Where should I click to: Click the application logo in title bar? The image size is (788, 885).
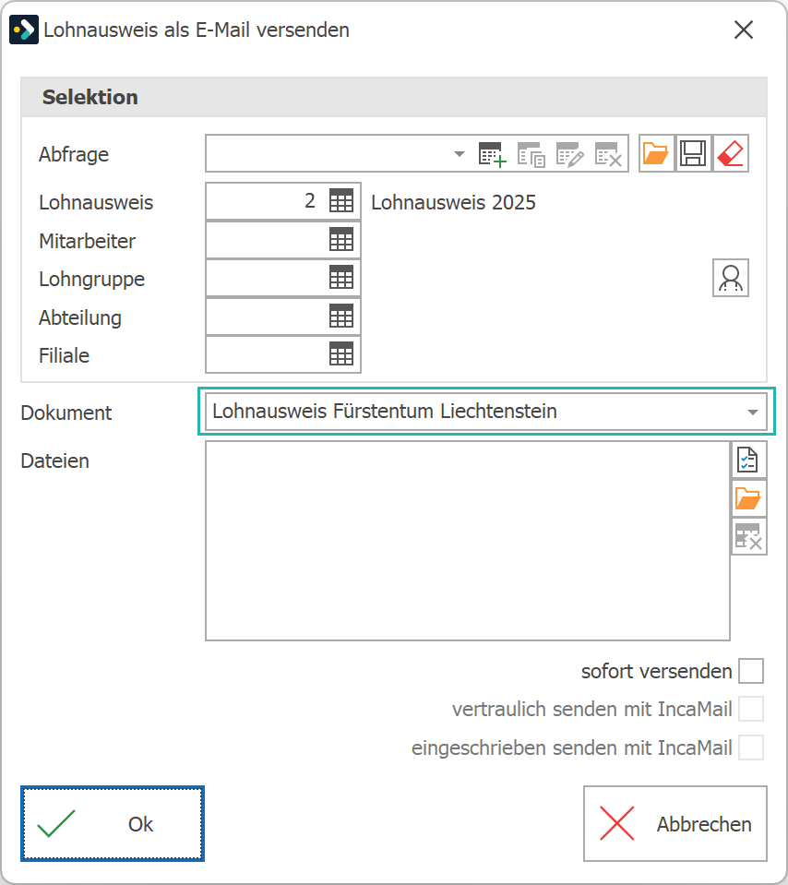[x=24, y=30]
